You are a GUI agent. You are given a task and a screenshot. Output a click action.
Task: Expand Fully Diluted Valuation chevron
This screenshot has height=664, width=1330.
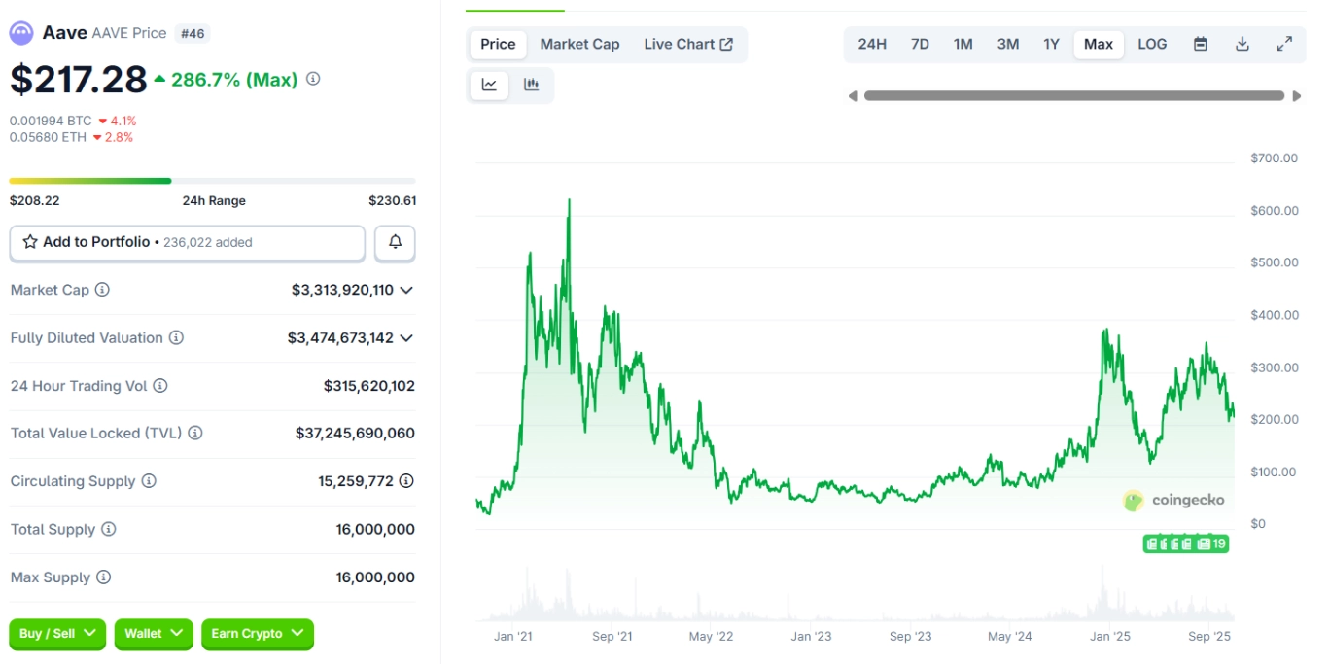[406, 338]
